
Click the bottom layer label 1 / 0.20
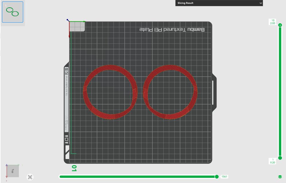pos(273,161)
